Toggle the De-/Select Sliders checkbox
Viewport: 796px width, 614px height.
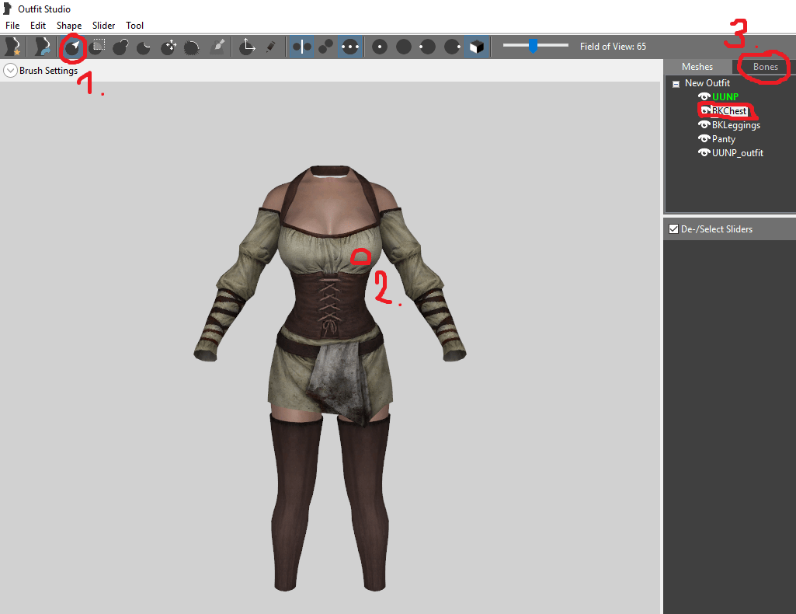[673, 229]
